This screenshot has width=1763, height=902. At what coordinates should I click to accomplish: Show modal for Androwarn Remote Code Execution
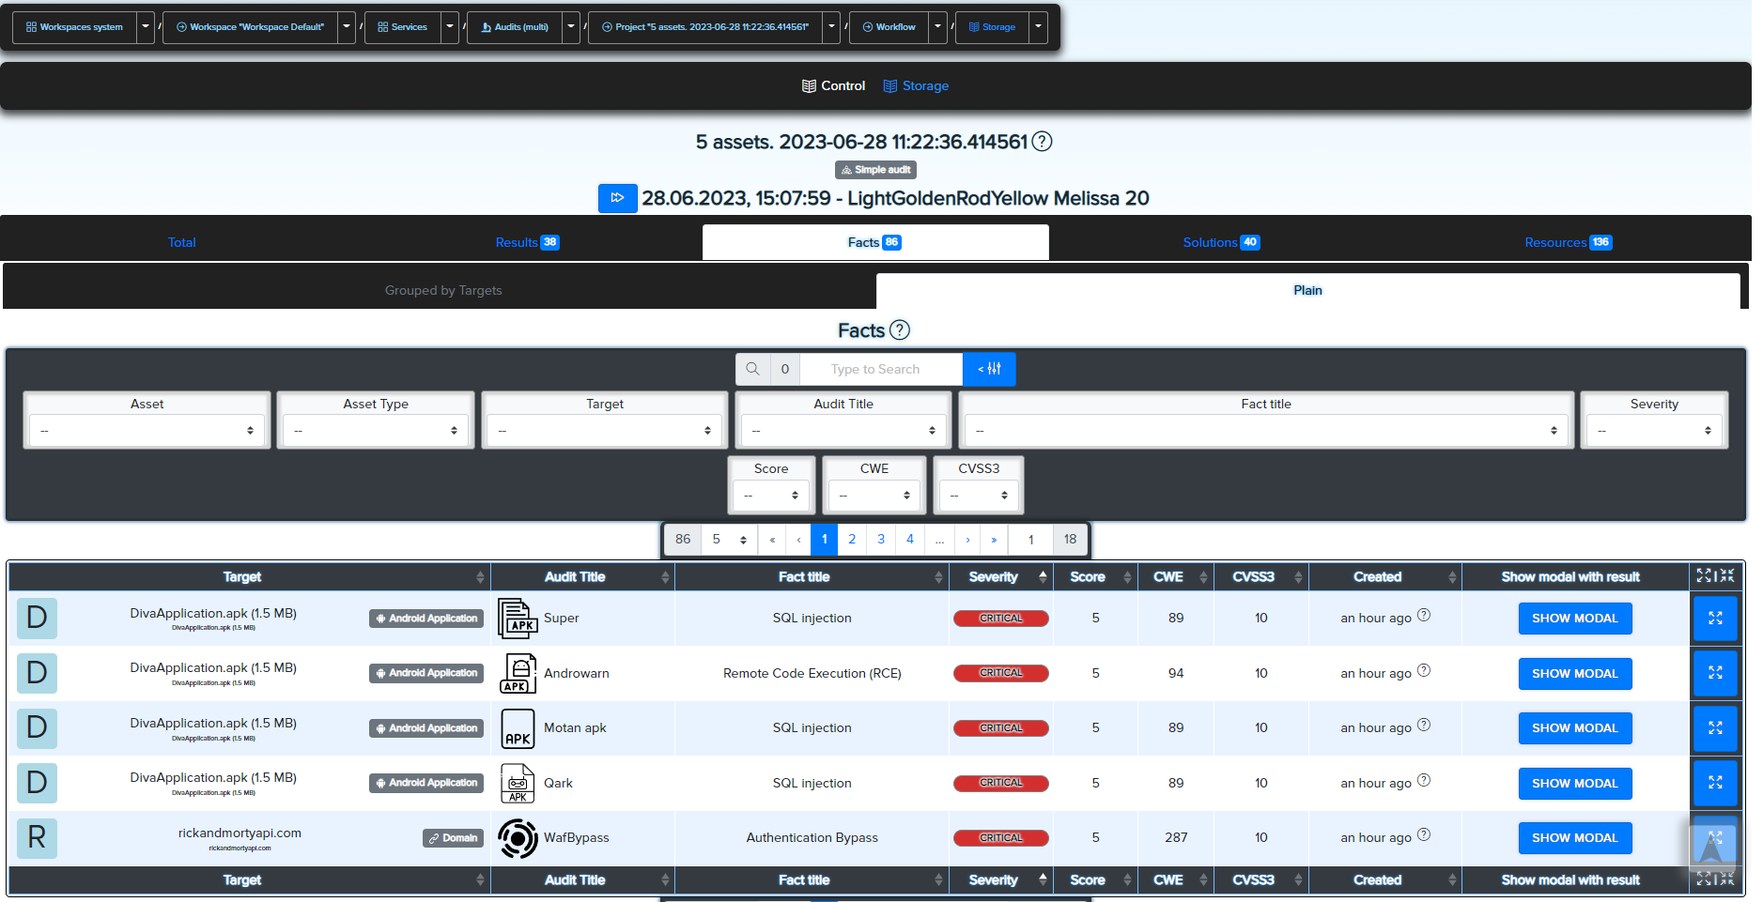[1575, 673]
